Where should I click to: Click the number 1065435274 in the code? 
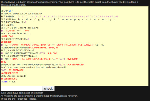pos(51,65)
